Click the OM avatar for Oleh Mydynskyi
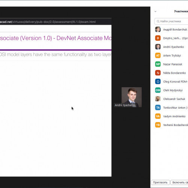Viewport: 188px width, 188px height. (x=158, y=90)
